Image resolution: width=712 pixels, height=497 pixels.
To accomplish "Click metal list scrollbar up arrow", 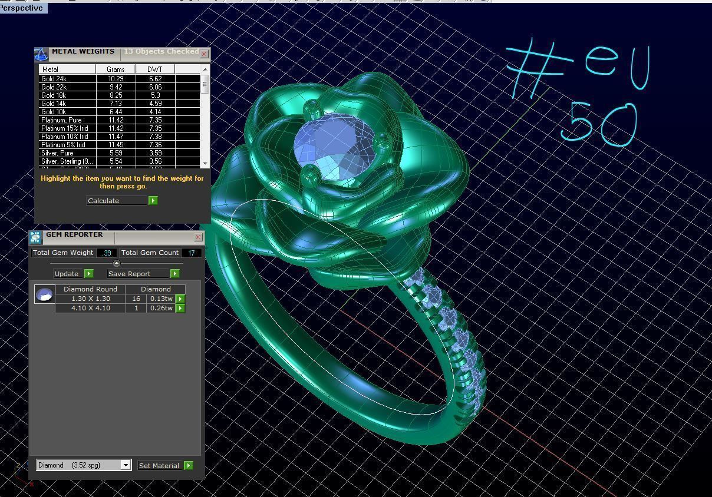I will (205, 69).
